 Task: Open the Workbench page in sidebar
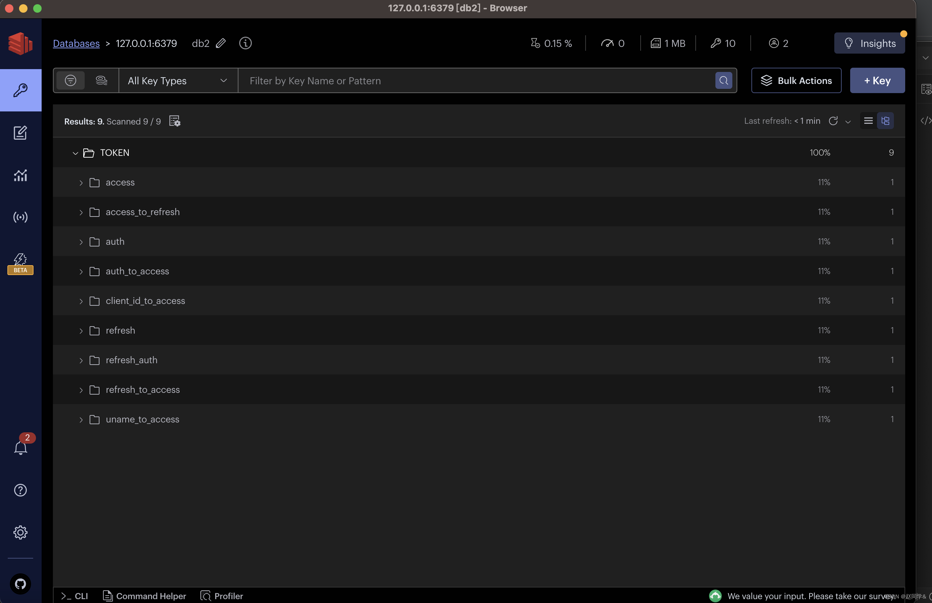point(20,133)
